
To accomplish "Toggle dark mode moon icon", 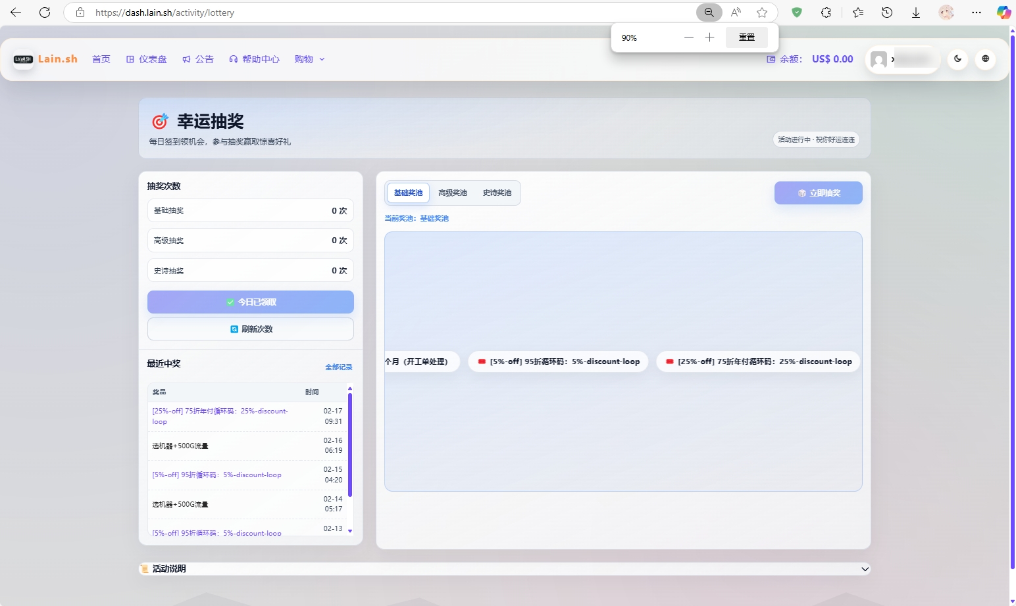I will (957, 59).
